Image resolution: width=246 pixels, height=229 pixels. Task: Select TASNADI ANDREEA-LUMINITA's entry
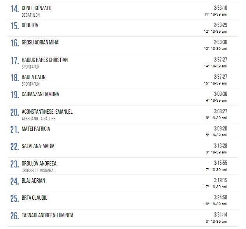[47, 215]
